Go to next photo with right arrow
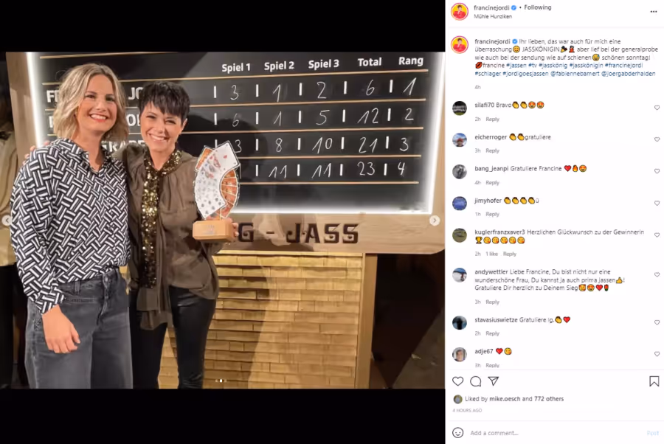 coord(435,220)
